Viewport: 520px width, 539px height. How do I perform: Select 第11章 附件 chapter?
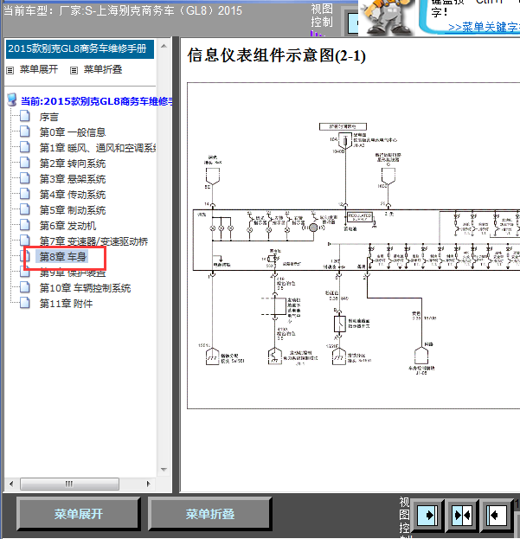point(66,304)
